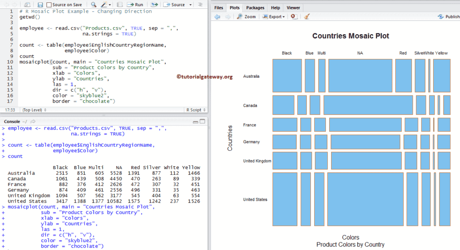Show document outline icon in editor toolbar
Image resolution: width=460 pixels, height=250 pixels.
(x=200, y=5)
